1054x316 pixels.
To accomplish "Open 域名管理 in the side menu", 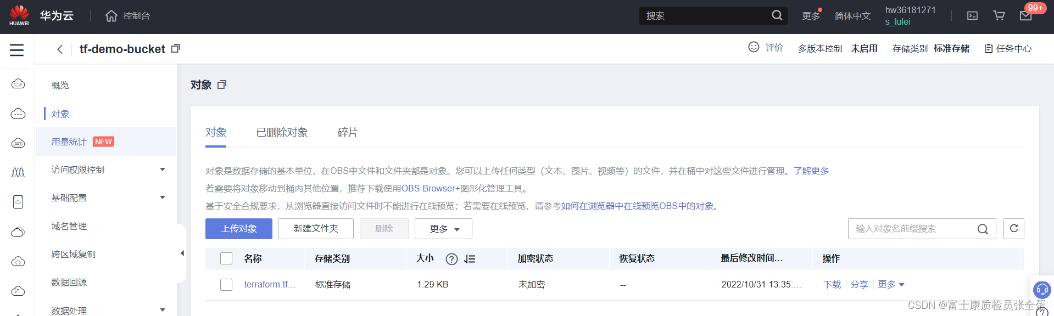I will 69,226.
